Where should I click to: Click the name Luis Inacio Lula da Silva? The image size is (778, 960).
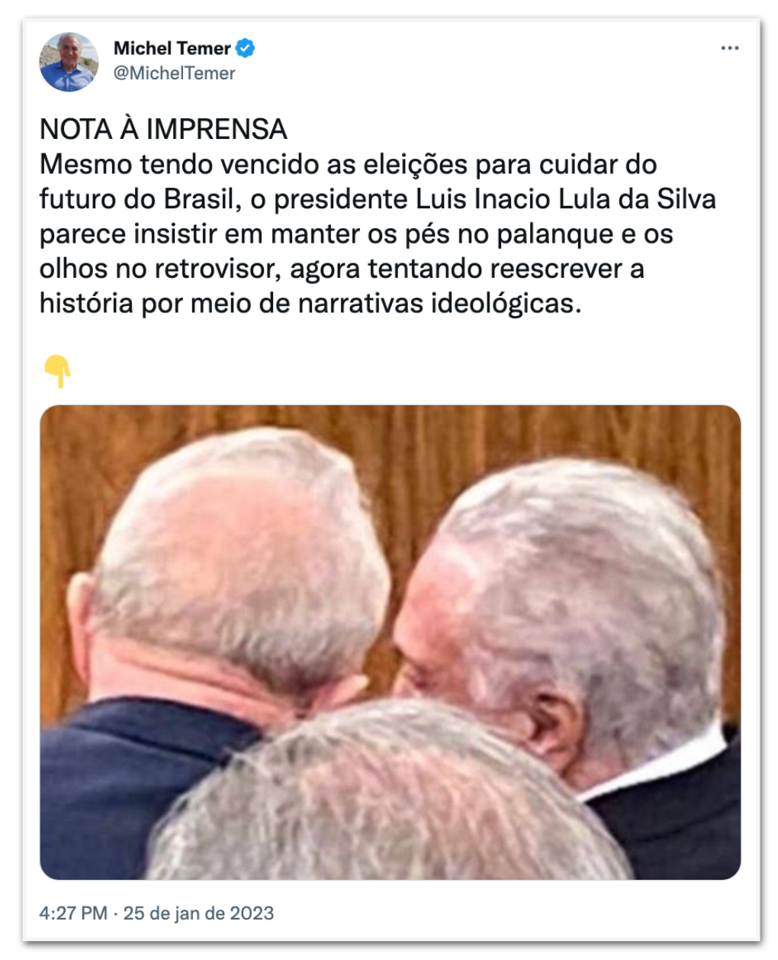tap(566, 199)
